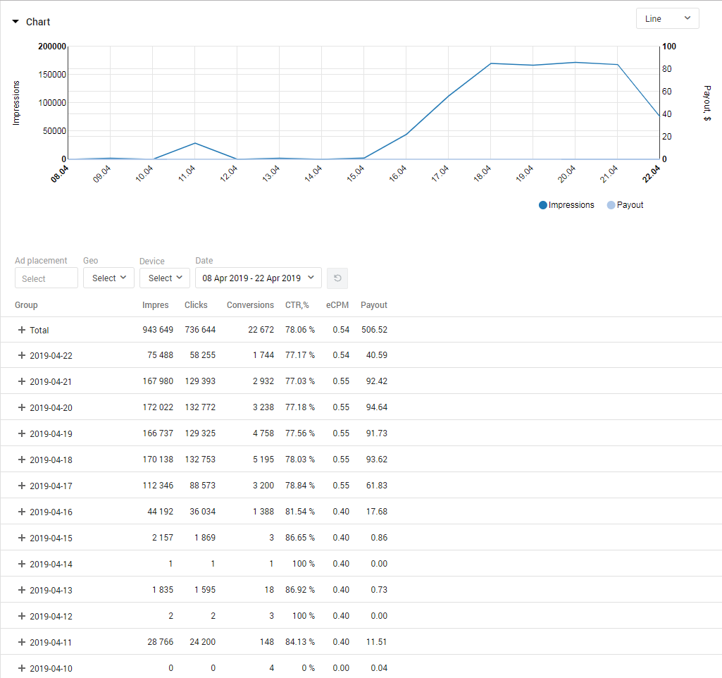Click payout value 61.83
The height and width of the screenshot is (678, 722).
[377, 486]
